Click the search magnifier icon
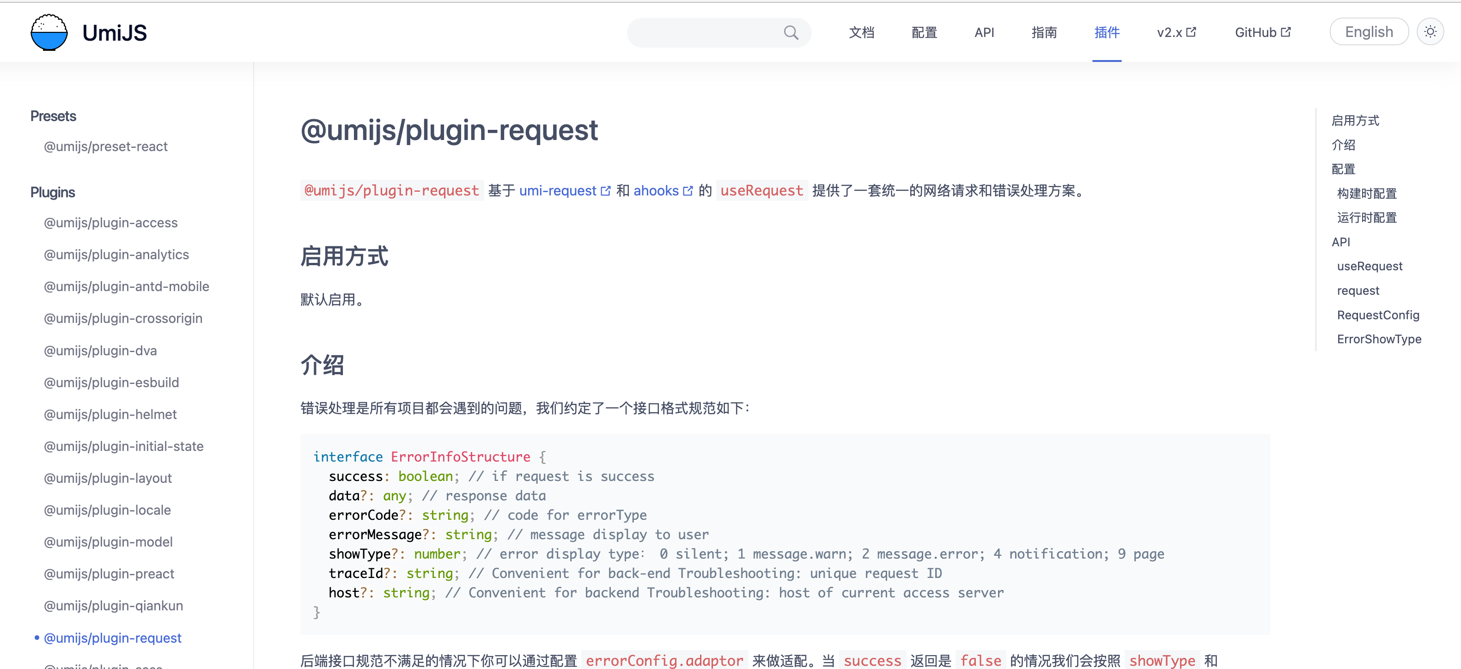The width and height of the screenshot is (1461, 669). pyautogui.click(x=790, y=32)
